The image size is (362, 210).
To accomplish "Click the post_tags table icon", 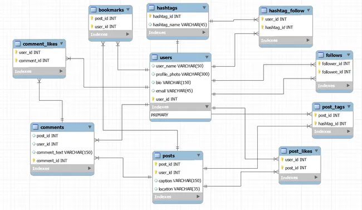I will (x=317, y=106).
